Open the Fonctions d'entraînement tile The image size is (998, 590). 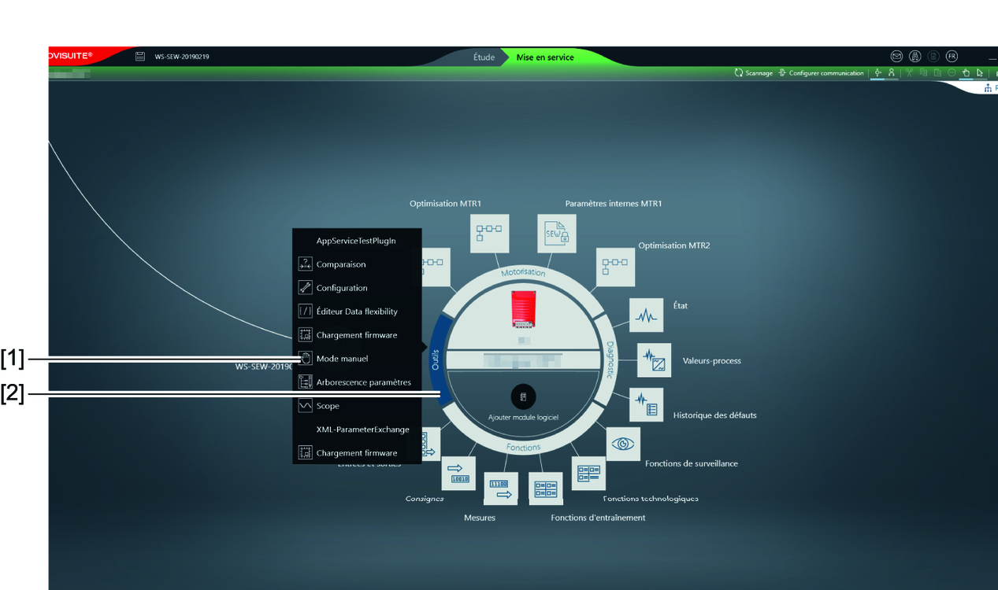click(x=546, y=489)
